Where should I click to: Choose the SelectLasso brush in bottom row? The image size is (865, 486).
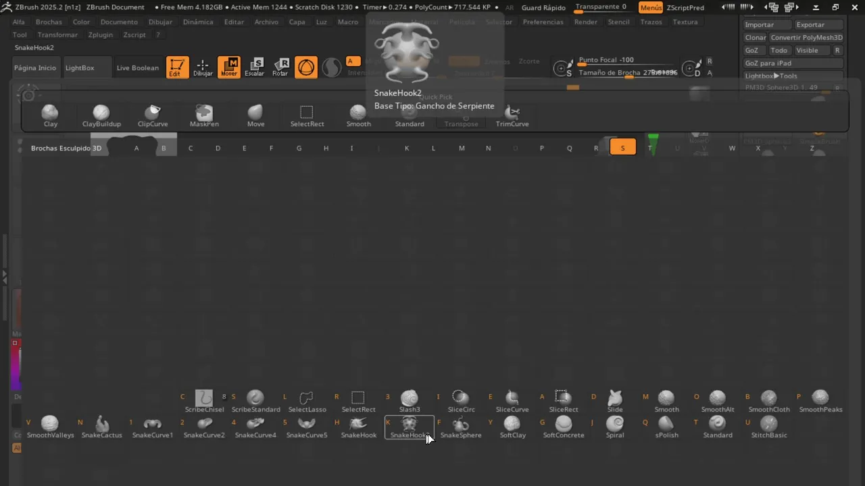(307, 401)
